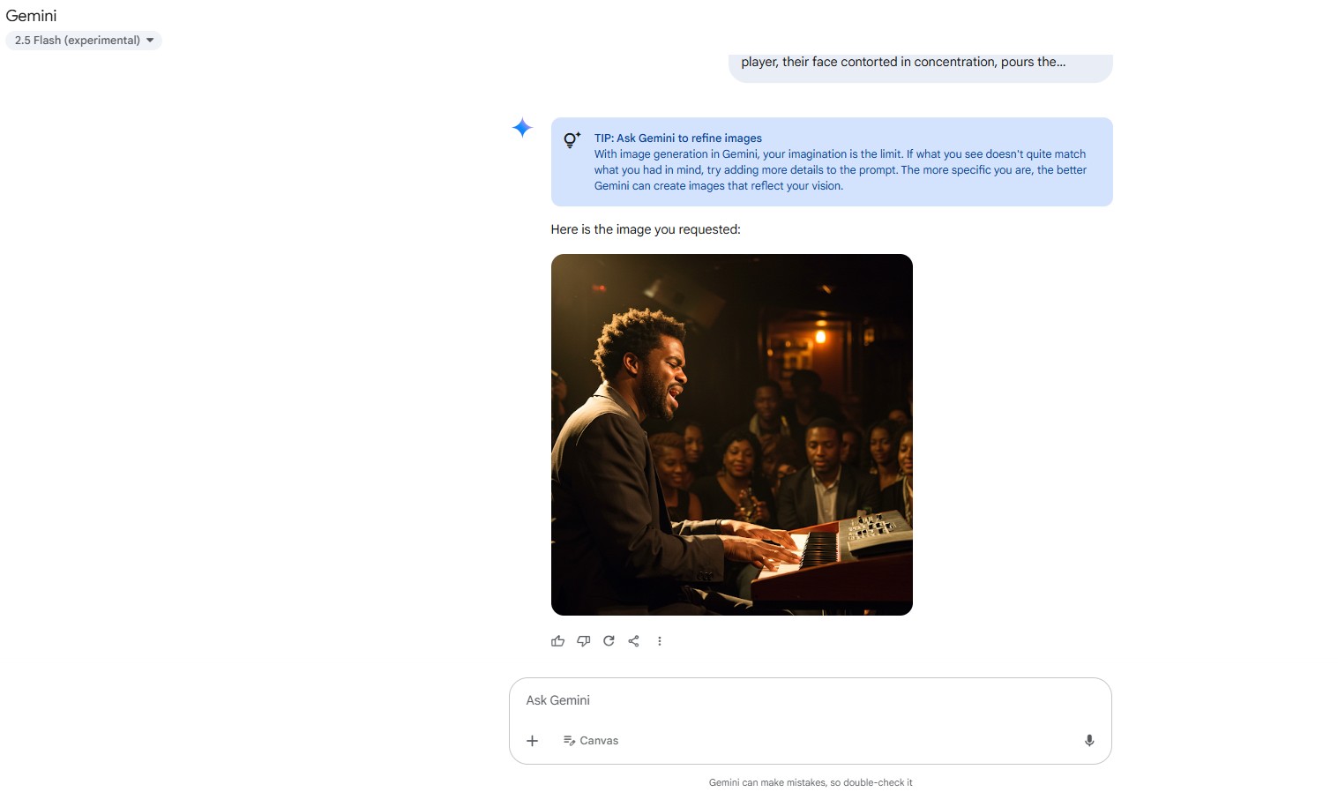Click the thumbs down bad response icon

[x=583, y=641]
